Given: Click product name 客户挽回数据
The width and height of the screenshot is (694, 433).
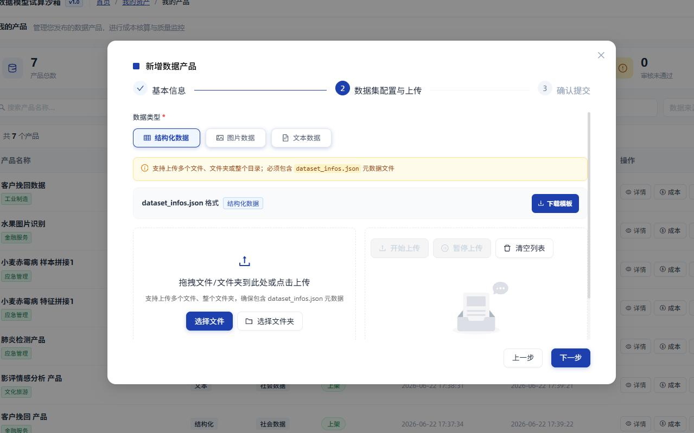Looking at the screenshot, I should (x=23, y=185).
